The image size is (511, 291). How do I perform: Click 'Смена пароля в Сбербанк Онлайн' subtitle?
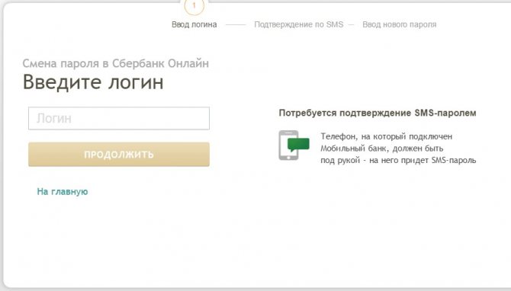coord(116,63)
